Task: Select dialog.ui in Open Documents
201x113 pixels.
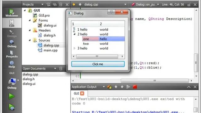Action: click(29, 84)
